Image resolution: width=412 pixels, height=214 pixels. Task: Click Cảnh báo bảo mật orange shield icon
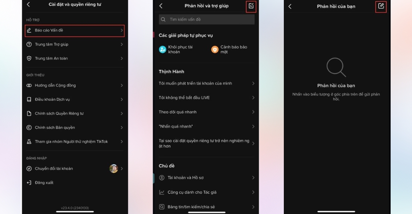pos(215,49)
